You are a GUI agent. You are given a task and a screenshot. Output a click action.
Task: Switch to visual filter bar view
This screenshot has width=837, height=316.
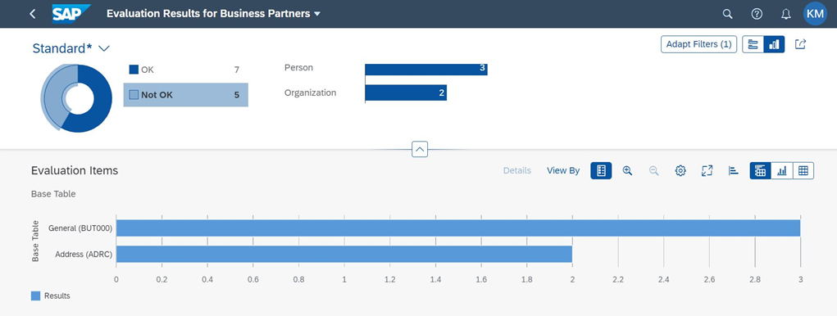point(774,44)
